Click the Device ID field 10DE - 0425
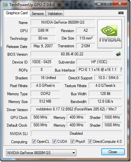Screen dimensions: 131x162 [x=42, y=62]
